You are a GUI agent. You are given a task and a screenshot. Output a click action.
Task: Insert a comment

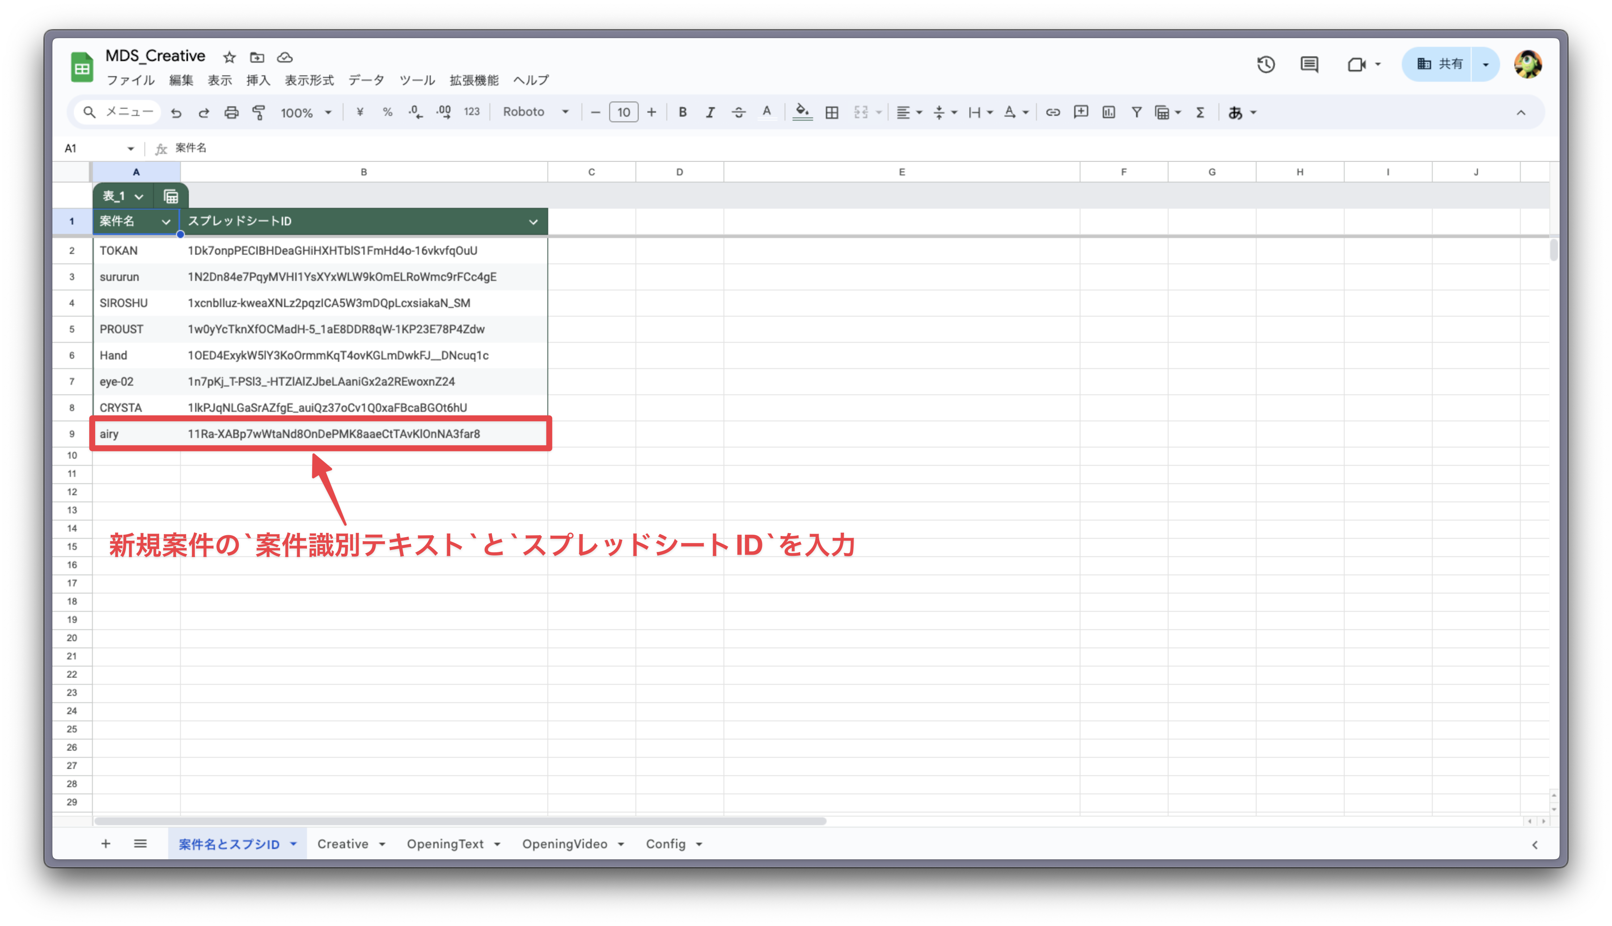(1080, 112)
